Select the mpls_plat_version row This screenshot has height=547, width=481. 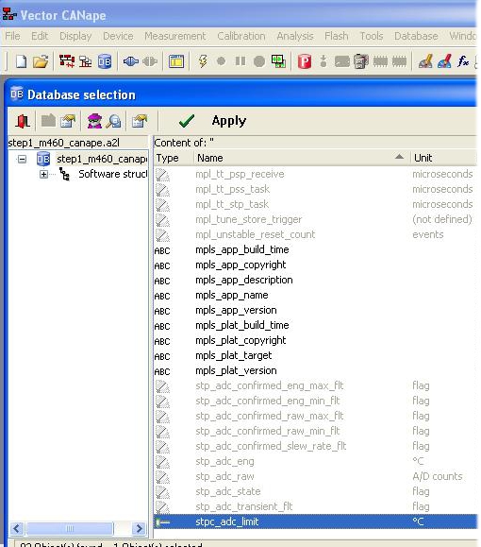(315, 370)
